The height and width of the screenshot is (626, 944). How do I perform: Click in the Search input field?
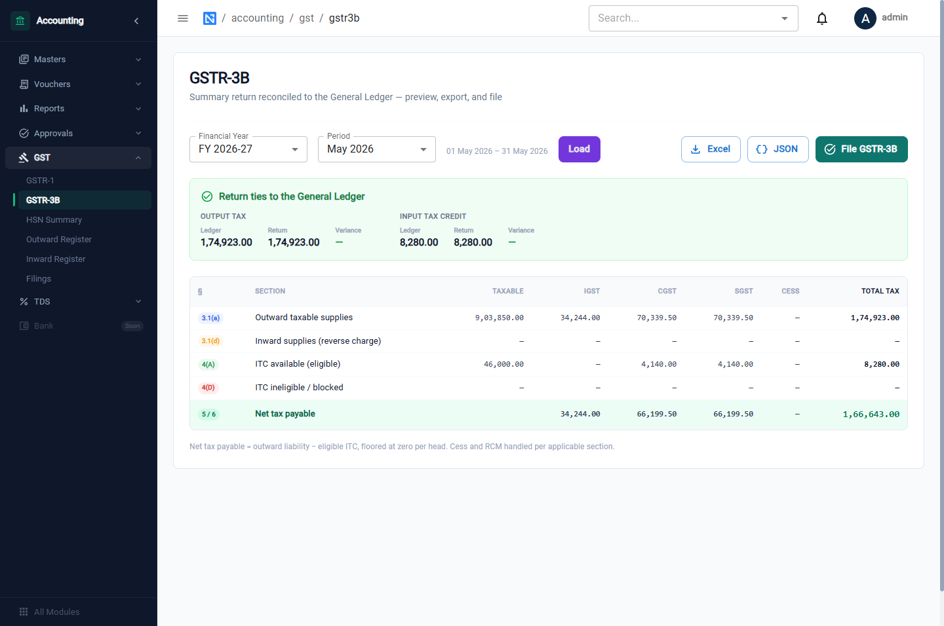[685, 18]
